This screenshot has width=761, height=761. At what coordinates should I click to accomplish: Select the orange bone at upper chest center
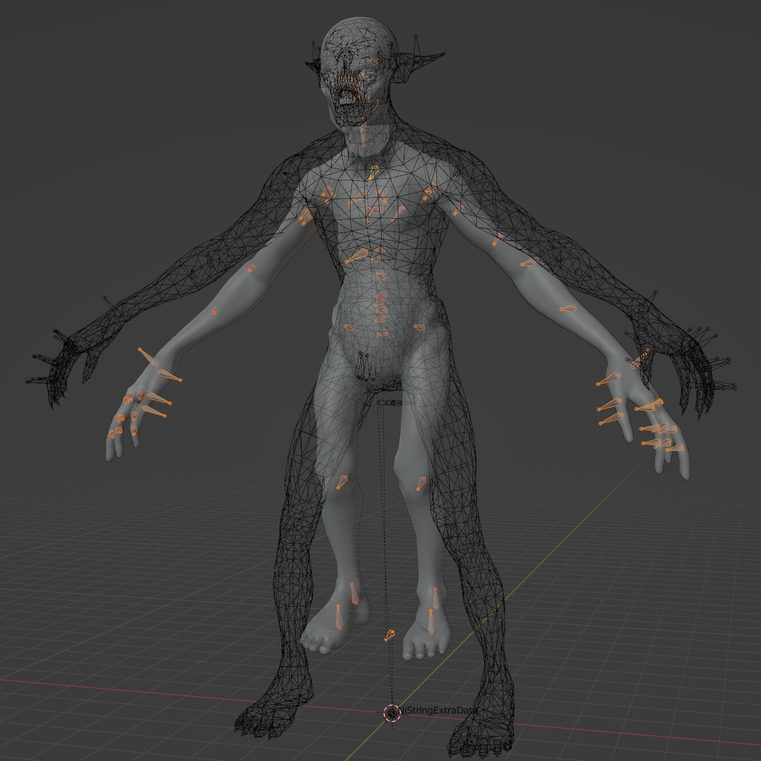click(x=373, y=173)
